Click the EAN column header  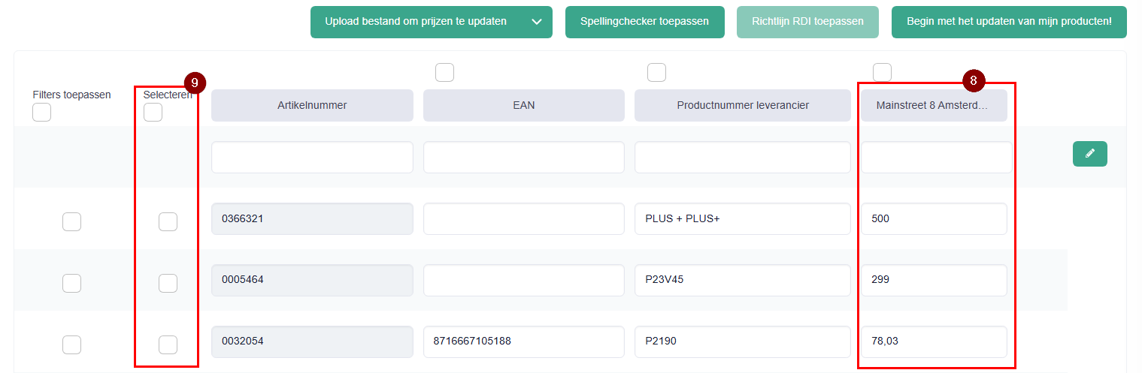tap(523, 106)
